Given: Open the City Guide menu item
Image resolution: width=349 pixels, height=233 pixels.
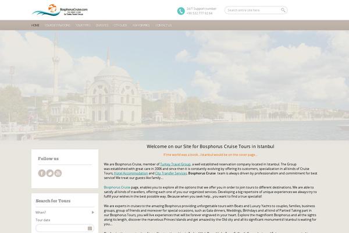Looking at the screenshot, I should click(x=120, y=25).
